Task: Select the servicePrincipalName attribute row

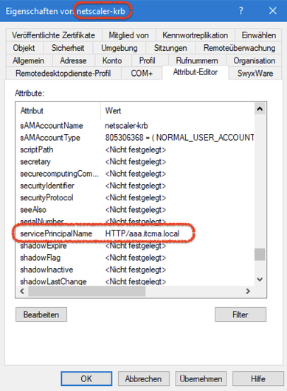Action: tap(135, 233)
